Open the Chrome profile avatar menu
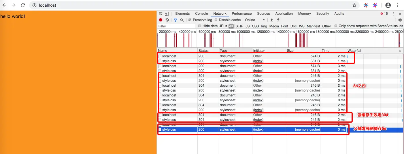This screenshot has width=404, height=154. coord(388,5)
